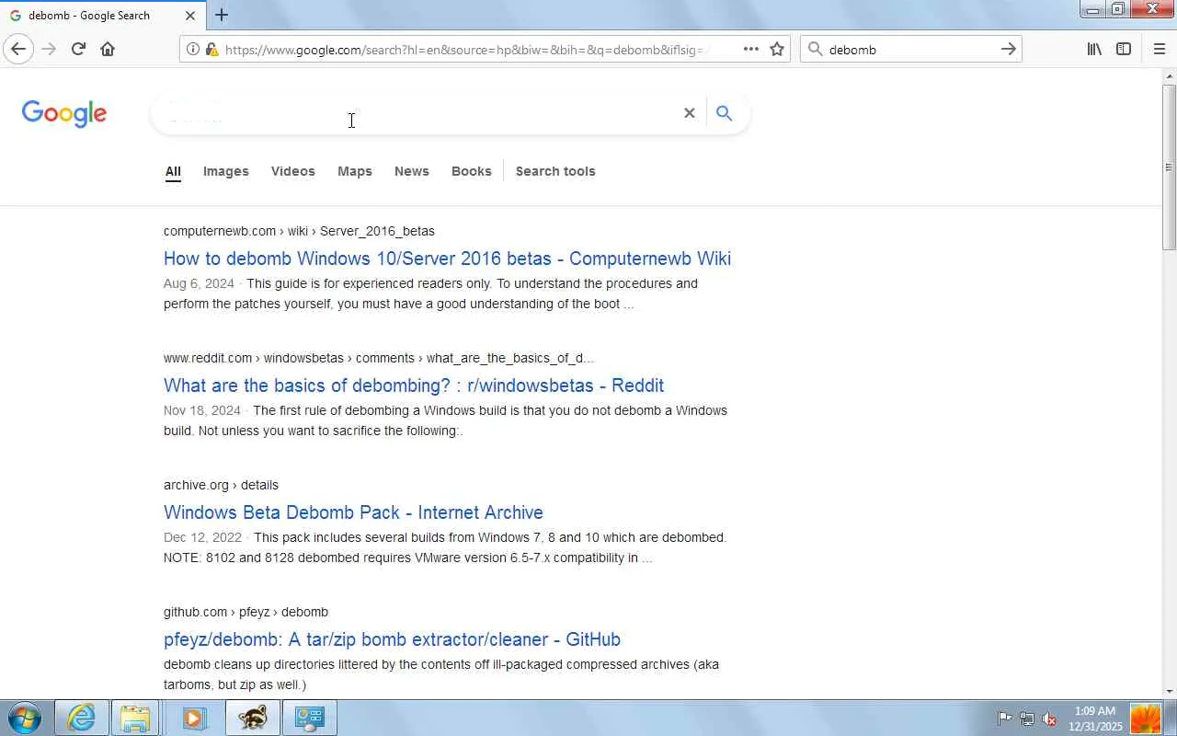Click the network icon in the system tray
Screen dimensions: 1177x736
pos(1027,719)
